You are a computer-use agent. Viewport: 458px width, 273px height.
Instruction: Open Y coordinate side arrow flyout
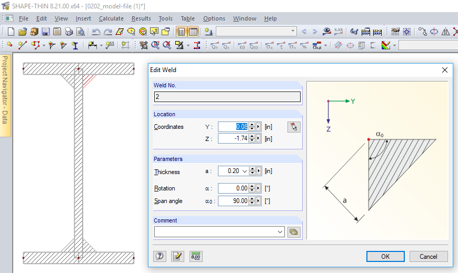point(258,127)
